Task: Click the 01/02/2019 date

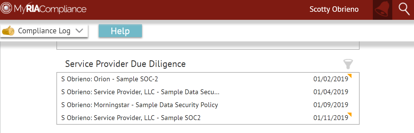Action: (x=331, y=79)
